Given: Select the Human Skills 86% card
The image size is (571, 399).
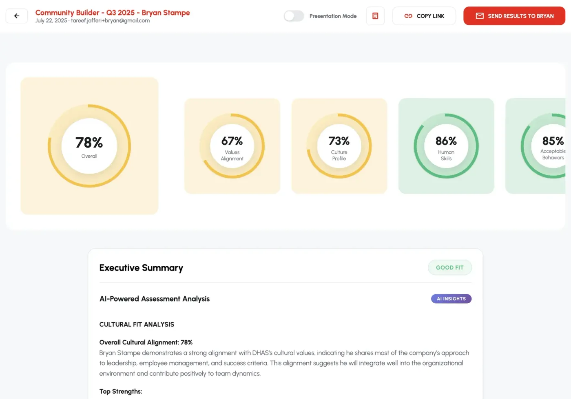Looking at the screenshot, I should tap(446, 146).
